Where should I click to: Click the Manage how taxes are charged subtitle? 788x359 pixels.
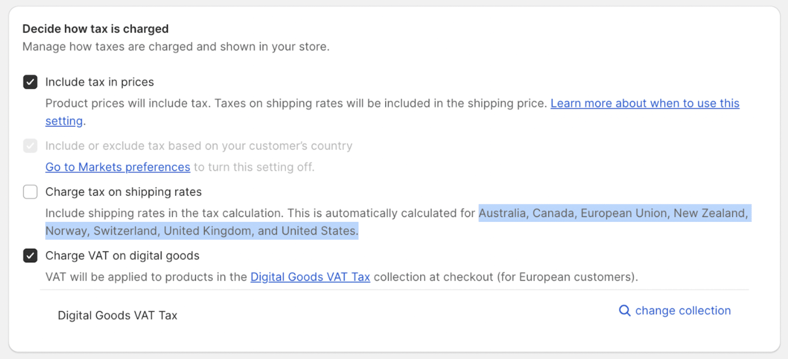pyautogui.click(x=176, y=46)
